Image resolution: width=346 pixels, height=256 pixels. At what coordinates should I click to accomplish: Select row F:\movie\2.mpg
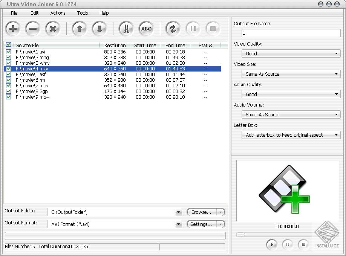click(112, 57)
